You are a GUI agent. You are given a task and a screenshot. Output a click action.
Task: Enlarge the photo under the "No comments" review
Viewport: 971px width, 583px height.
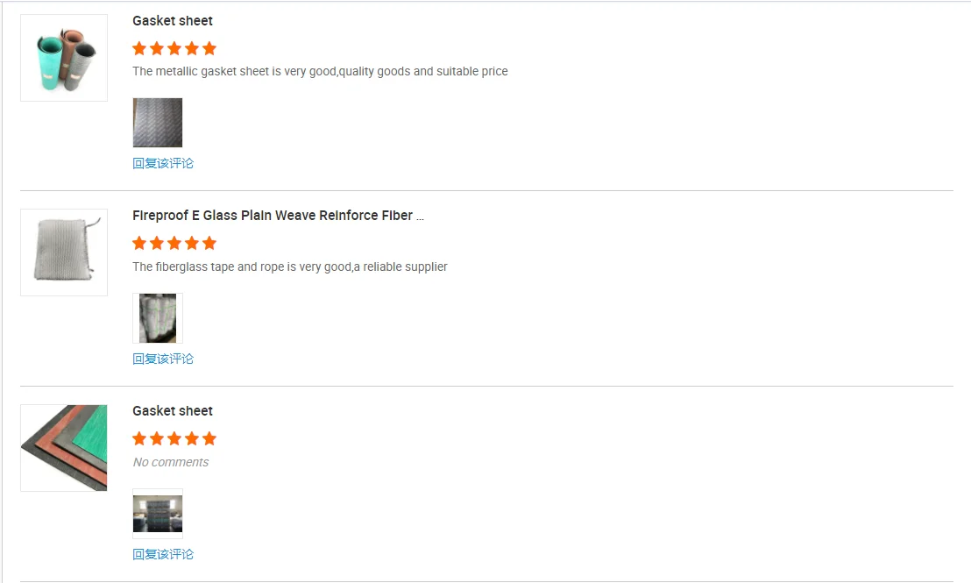point(158,514)
